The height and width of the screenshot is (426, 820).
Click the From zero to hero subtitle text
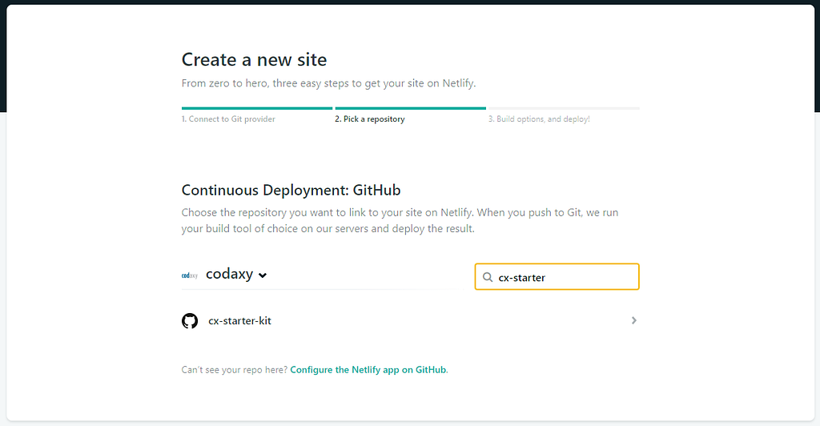tap(328, 83)
